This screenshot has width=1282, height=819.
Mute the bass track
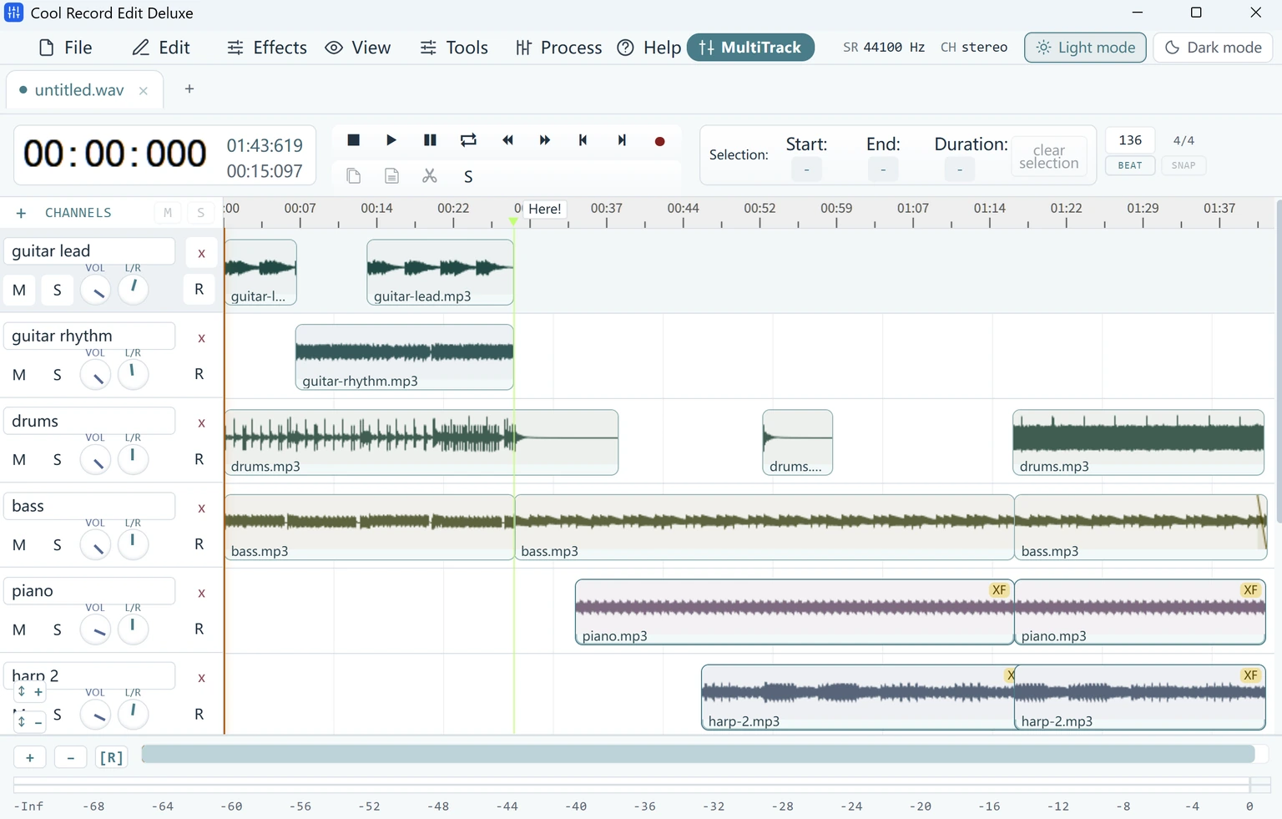tap(19, 544)
